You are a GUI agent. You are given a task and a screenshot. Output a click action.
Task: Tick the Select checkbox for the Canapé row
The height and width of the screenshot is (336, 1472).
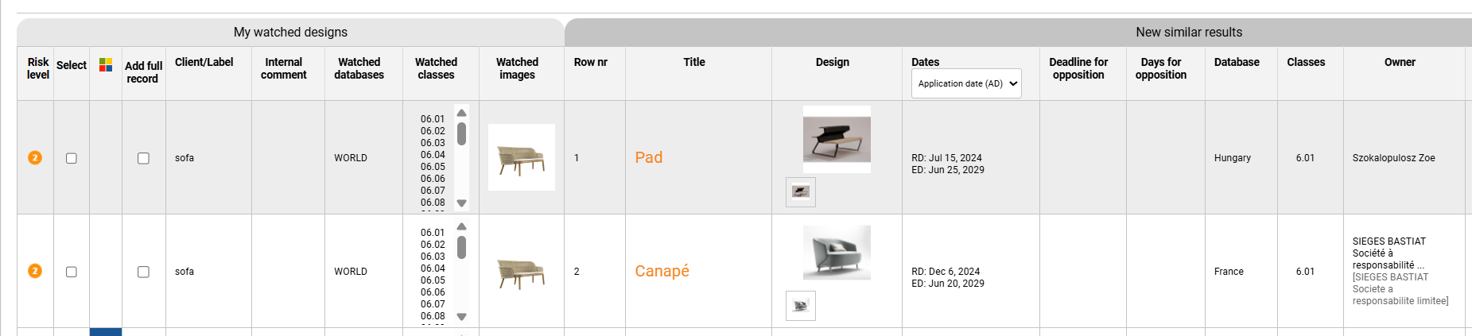pos(72,272)
